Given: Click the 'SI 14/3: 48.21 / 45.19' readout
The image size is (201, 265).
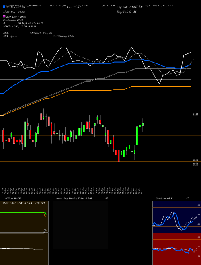Looking at the screenshot, I should click(x=31, y=23).
